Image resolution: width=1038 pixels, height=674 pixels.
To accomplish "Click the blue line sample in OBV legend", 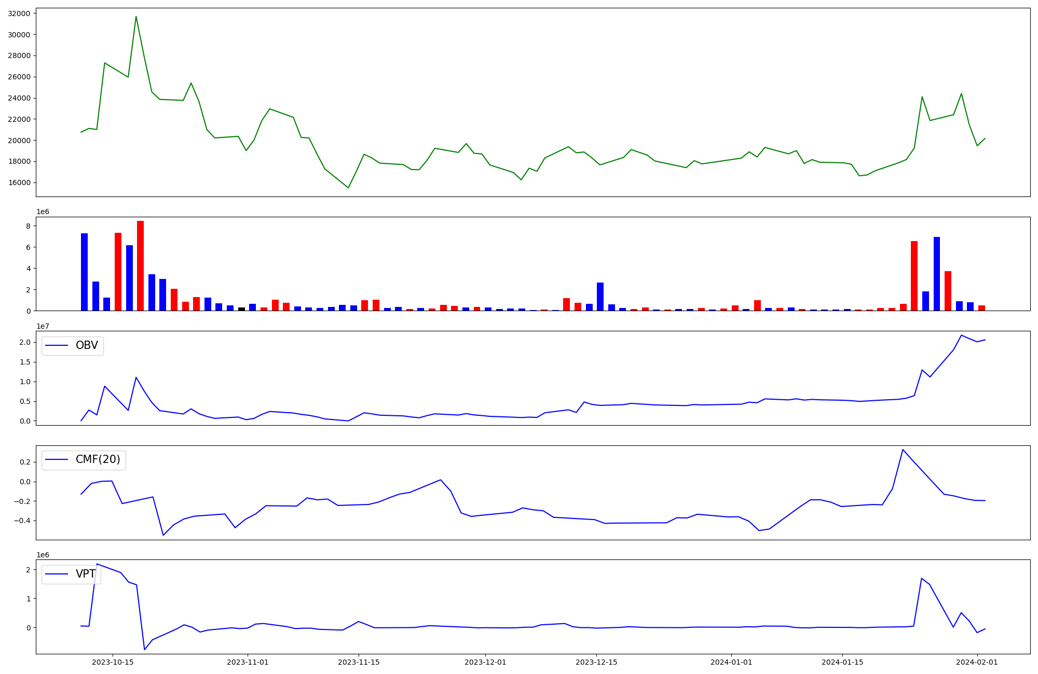I will [x=57, y=346].
